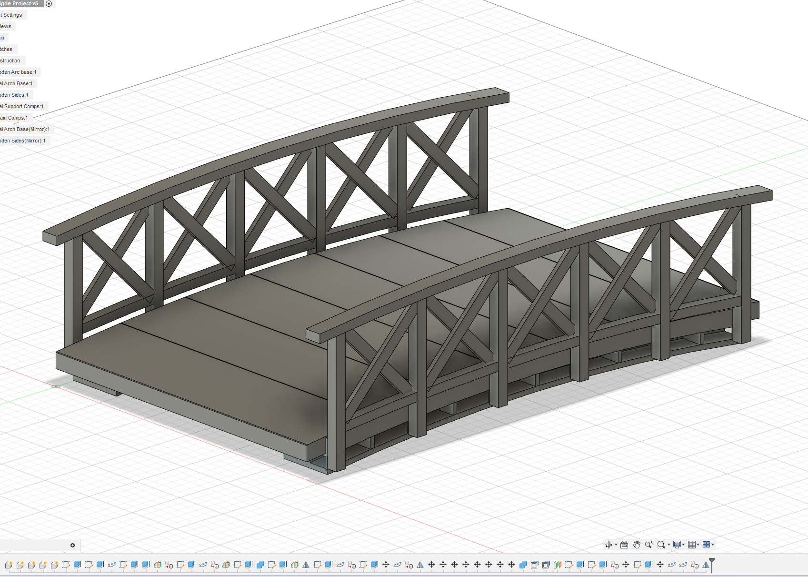Select the first move feature in the timeline
Screen dimensions: 808x577
[x=386, y=565]
